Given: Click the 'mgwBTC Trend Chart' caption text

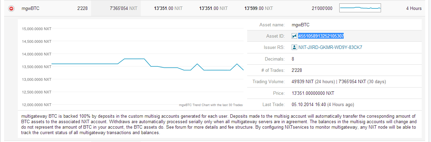Looking at the screenshot, I should 211,105.
